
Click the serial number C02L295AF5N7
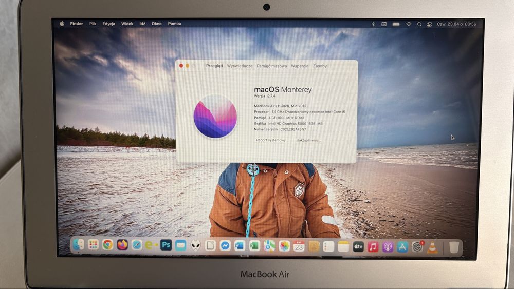(293, 129)
